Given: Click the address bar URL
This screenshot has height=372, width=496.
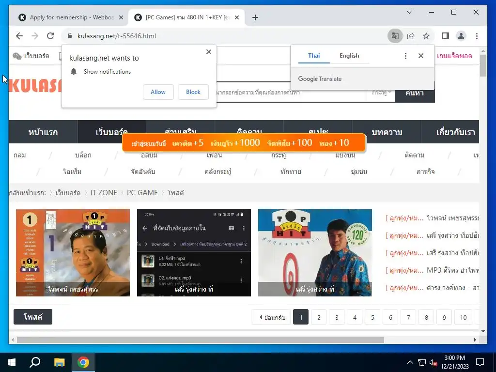Looking at the screenshot, I should [x=117, y=36].
